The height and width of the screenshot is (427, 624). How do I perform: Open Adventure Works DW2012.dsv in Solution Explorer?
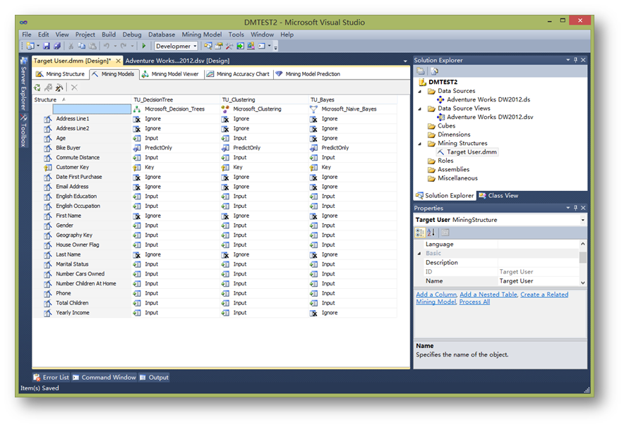490,117
